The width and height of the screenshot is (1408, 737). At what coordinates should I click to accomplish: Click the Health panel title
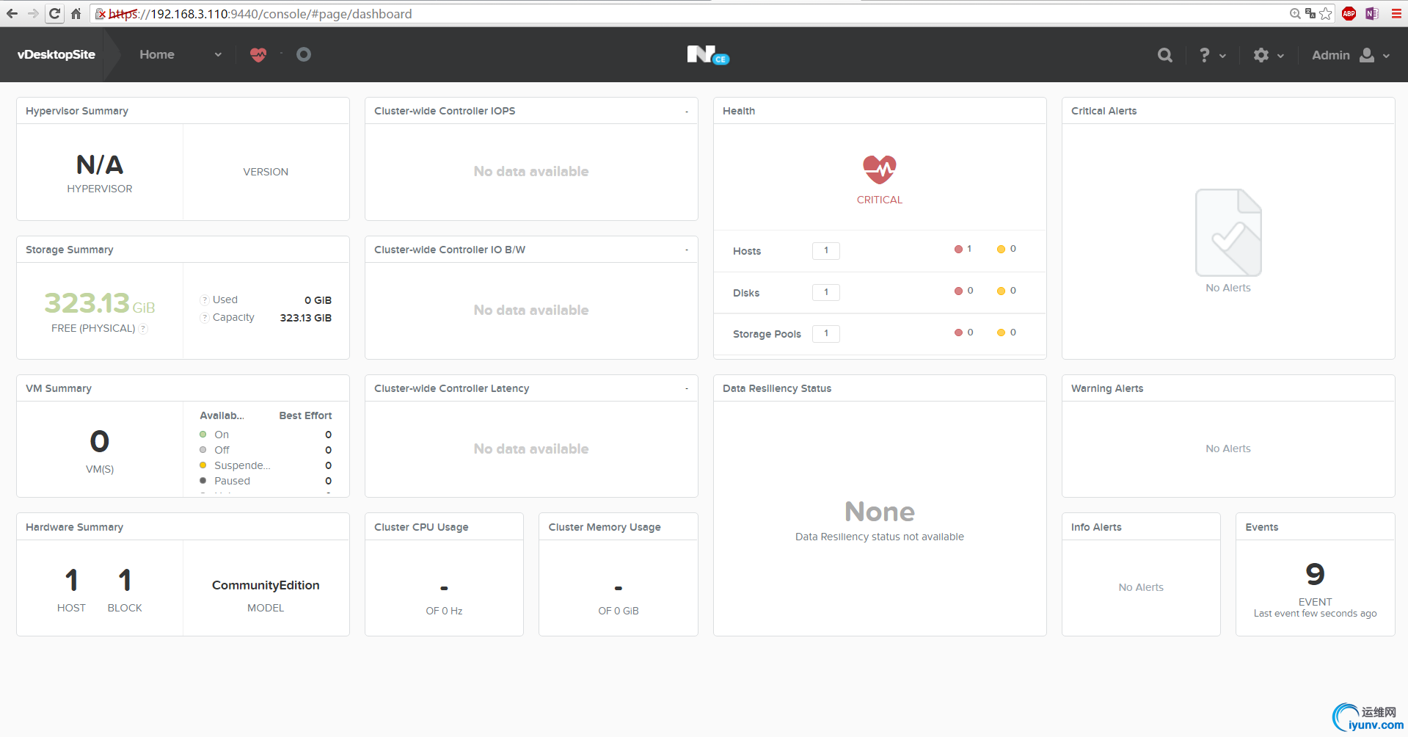tap(739, 111)
